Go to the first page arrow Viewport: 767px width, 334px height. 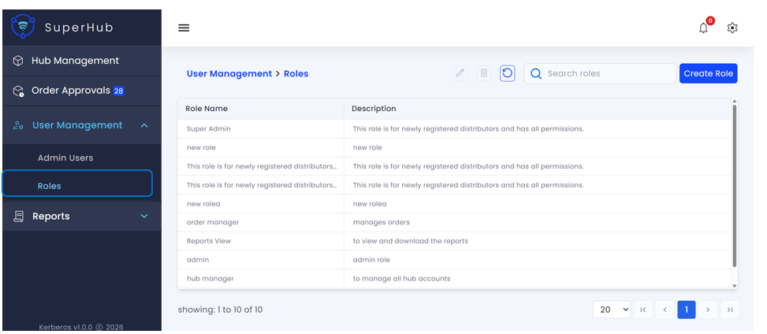(x=642, y=310)
